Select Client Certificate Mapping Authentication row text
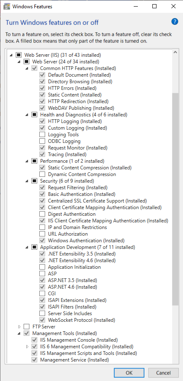The image size is (183, 381). pyautogui.click(x=105, y=207)
